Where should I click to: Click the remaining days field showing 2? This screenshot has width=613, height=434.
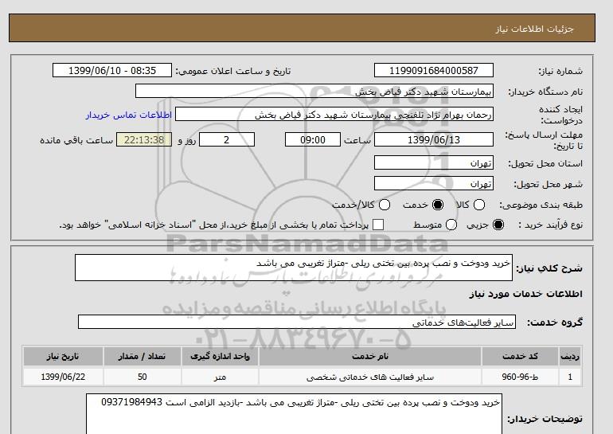coord(227,139)
